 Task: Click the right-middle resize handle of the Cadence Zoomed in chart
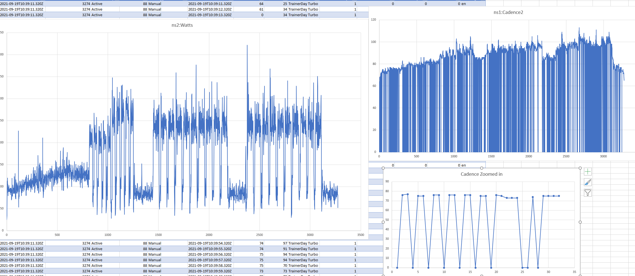click(580, 222)
